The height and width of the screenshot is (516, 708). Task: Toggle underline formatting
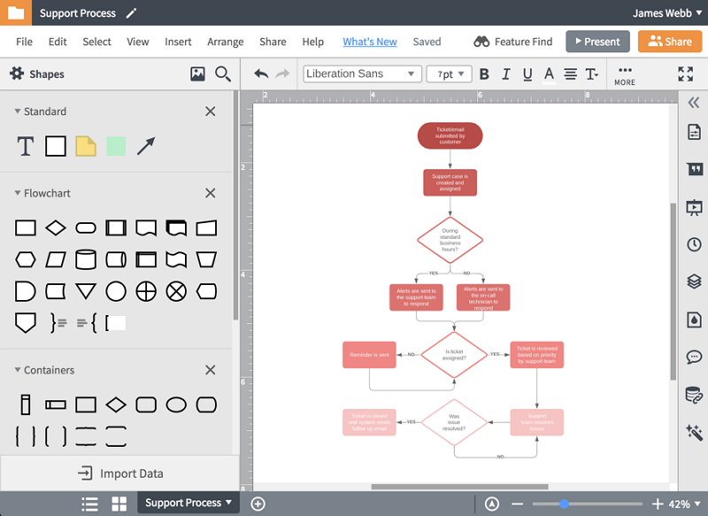coord(527,74)
